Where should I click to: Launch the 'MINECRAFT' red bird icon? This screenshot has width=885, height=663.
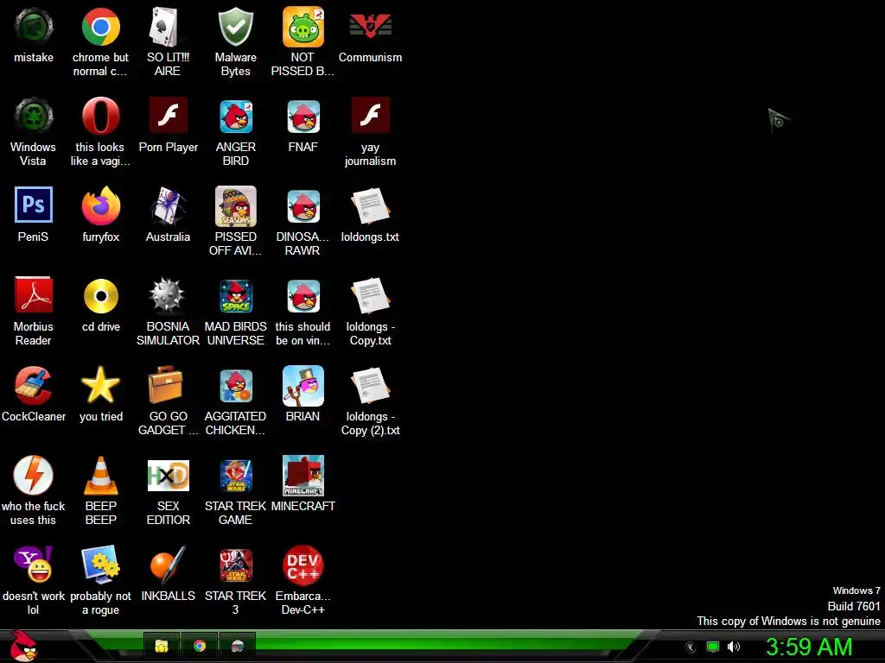point(303,476)
